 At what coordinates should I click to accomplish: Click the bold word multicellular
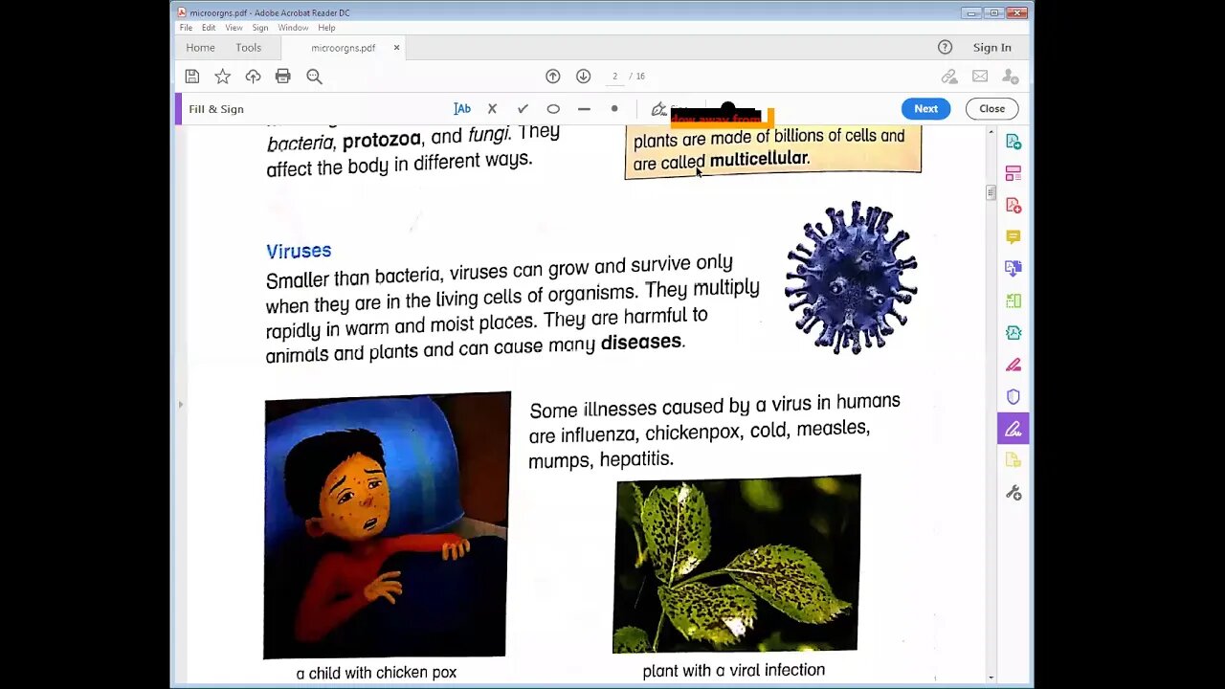click(x=760, y=159)
